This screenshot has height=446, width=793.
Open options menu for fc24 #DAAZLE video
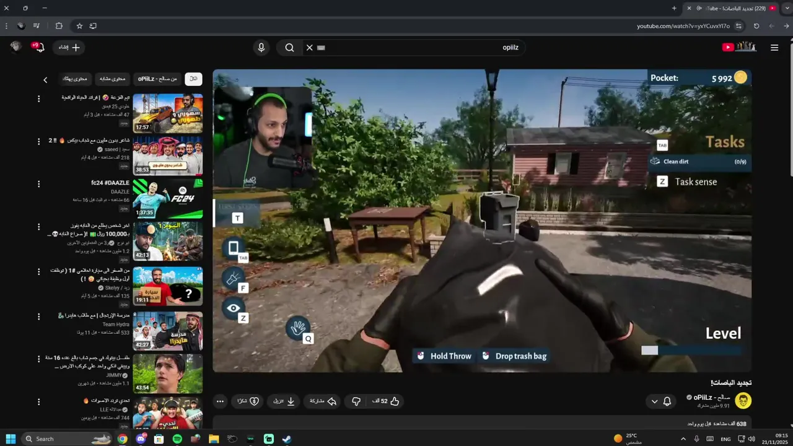pyautogui.click(x=38, y=185)
